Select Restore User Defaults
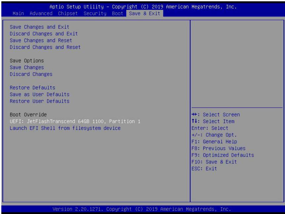The image size is (285, 214). pyautogui.click(x=40, y=101)
